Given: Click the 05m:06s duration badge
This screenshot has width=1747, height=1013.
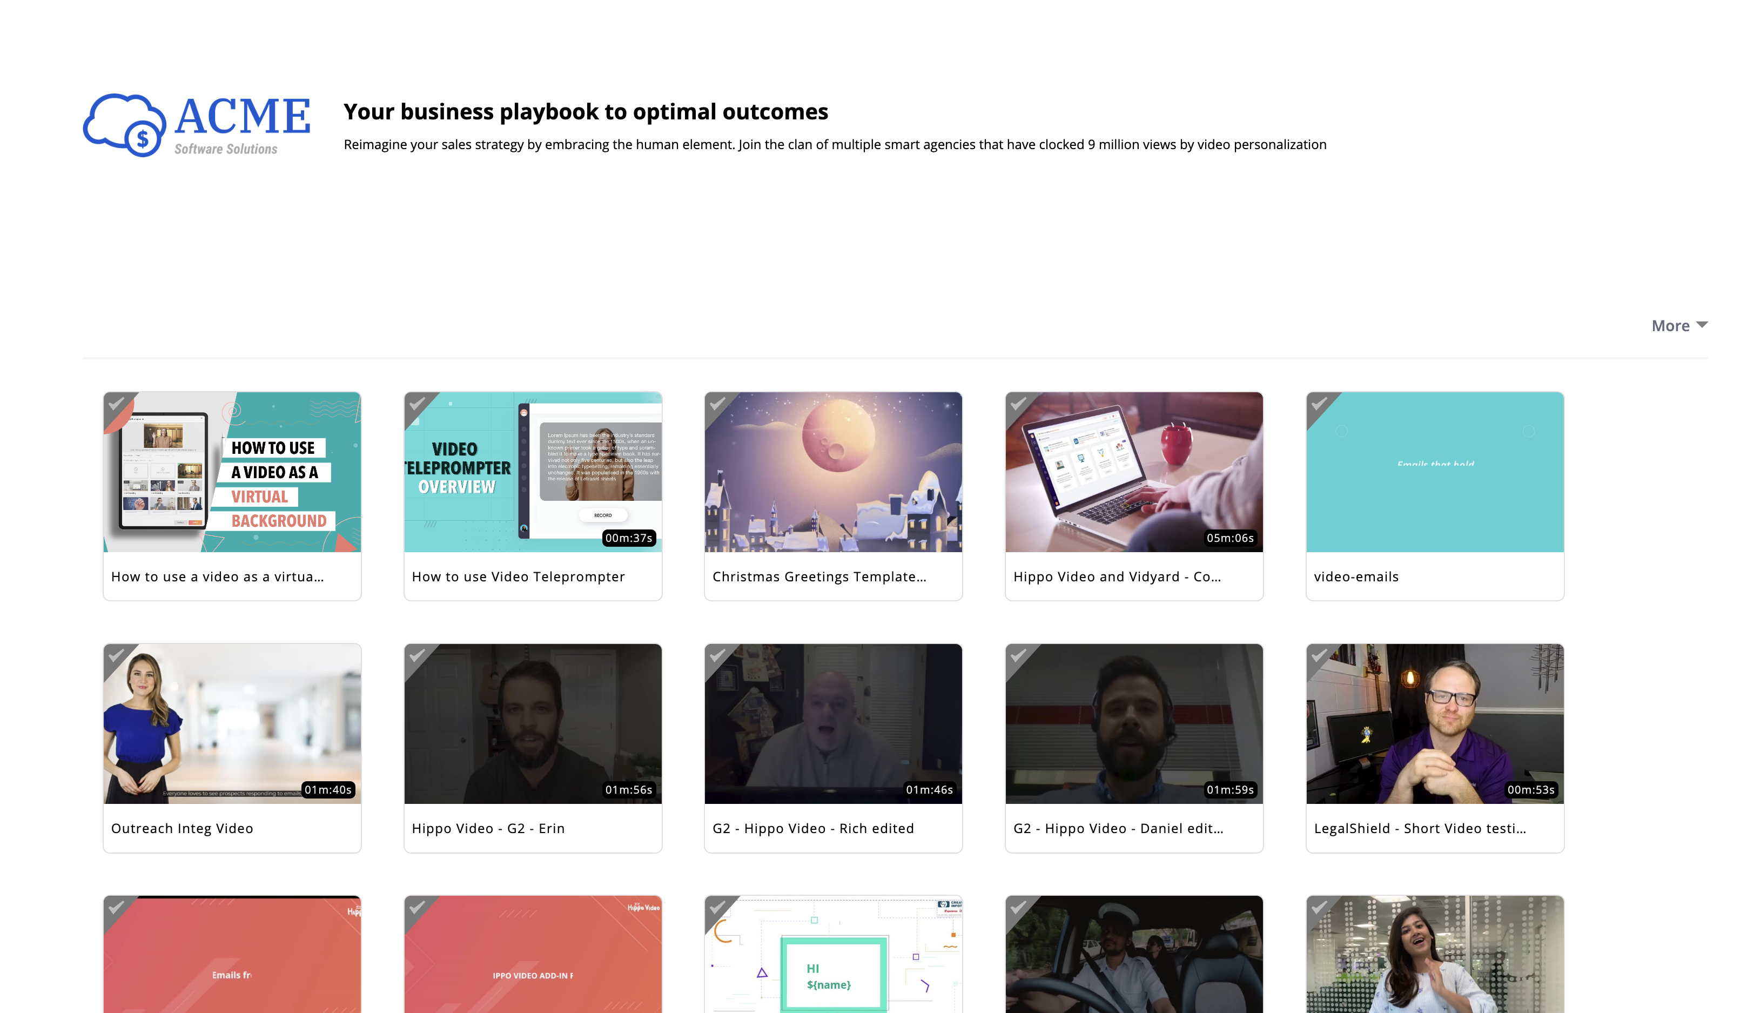Looking at the screenshot, I should 1230,538.
